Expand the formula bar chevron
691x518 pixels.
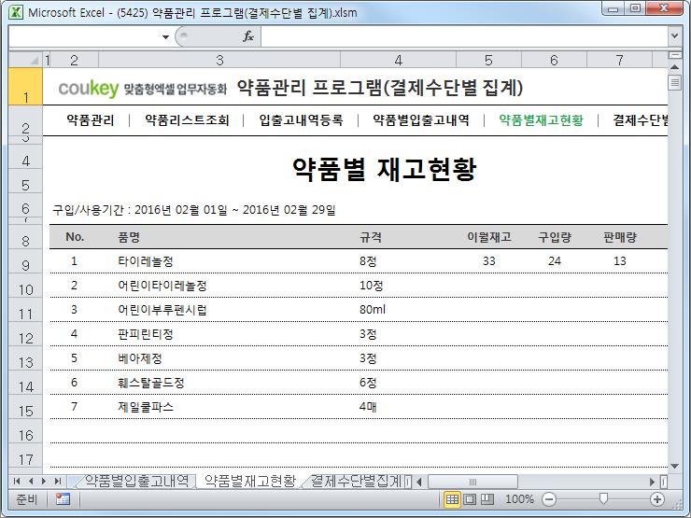(x=674, y=36)
